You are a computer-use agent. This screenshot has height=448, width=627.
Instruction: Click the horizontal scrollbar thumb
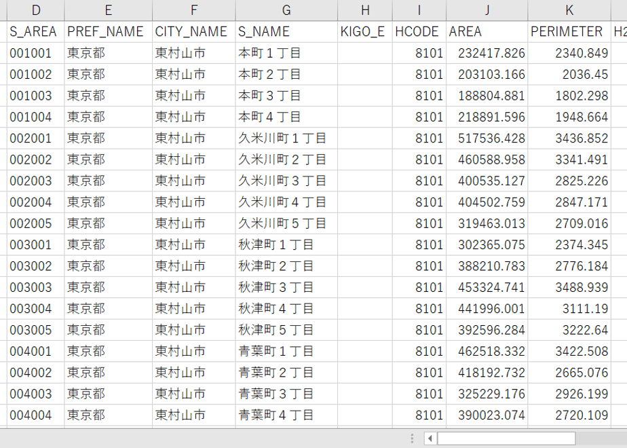506,438
